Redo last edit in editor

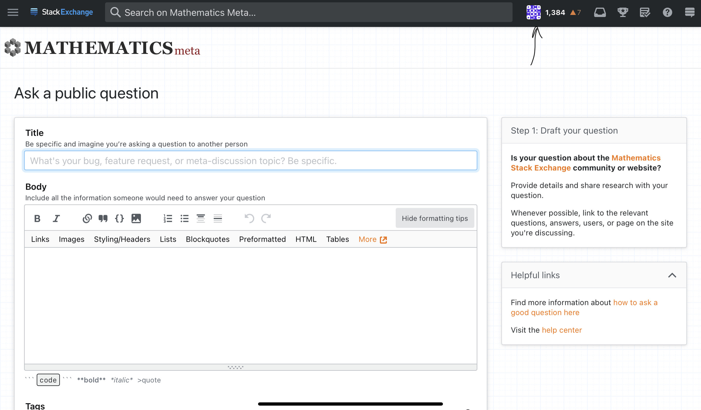point(266,218)
